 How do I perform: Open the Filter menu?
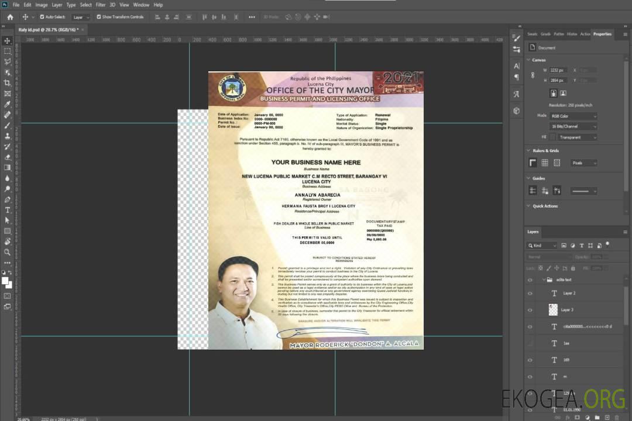click(x=101, y=5)
